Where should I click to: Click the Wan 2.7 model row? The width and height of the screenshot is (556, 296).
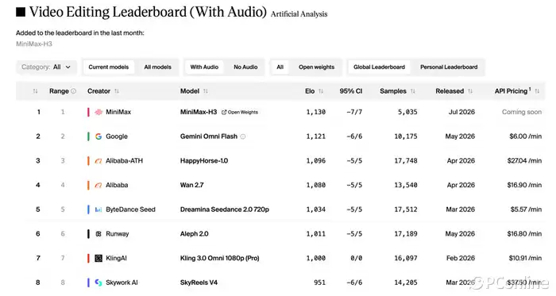280,185
